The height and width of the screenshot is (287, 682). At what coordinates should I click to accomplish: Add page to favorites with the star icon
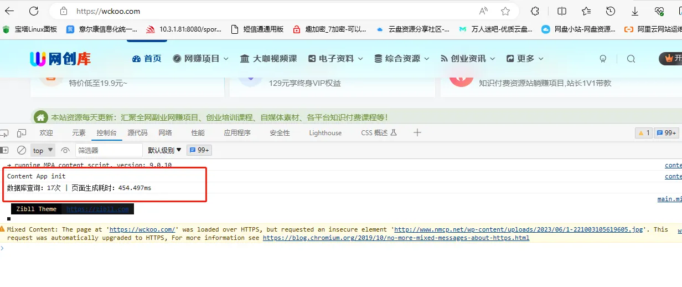coord(505,11)
